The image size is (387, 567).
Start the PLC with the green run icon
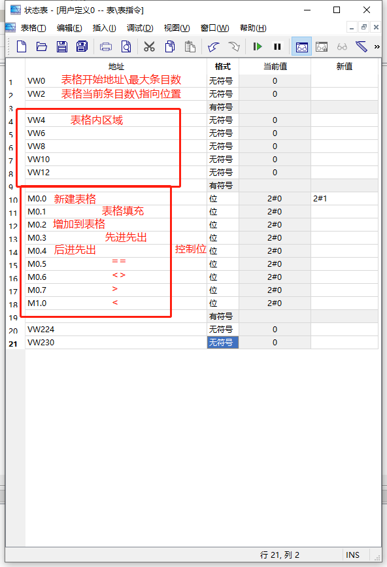coord(258,46)
